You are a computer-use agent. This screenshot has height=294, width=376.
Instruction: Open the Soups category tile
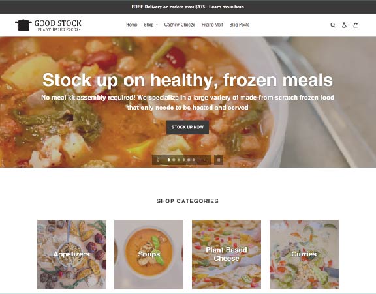[149, 254]
